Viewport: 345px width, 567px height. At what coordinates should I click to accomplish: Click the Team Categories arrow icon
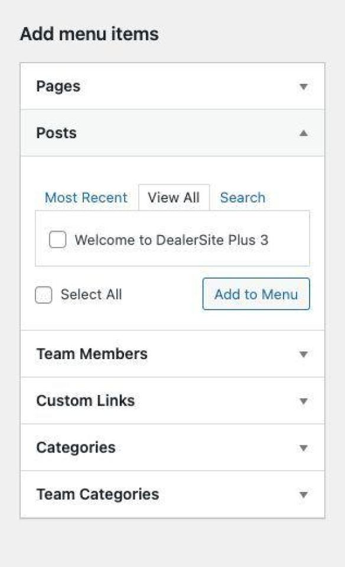304,494
